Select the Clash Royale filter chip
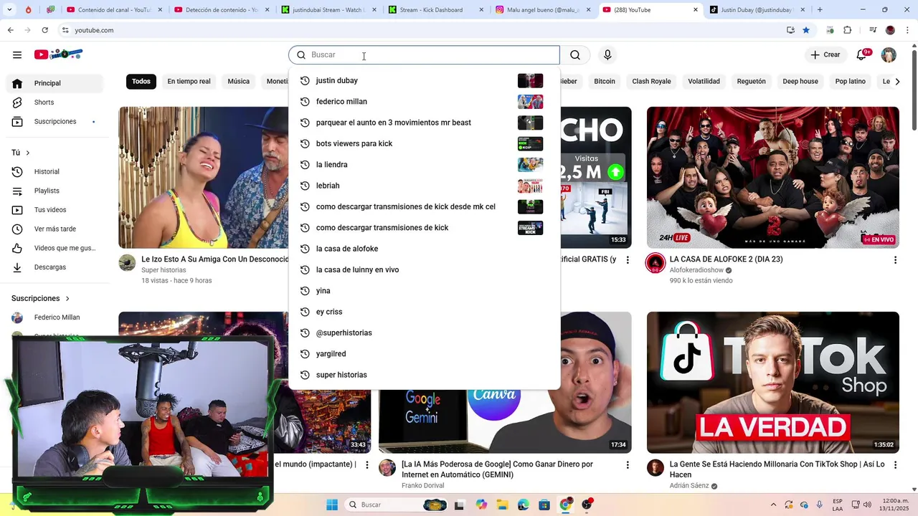The image size is (918, 516). click(x=651, y=81)
